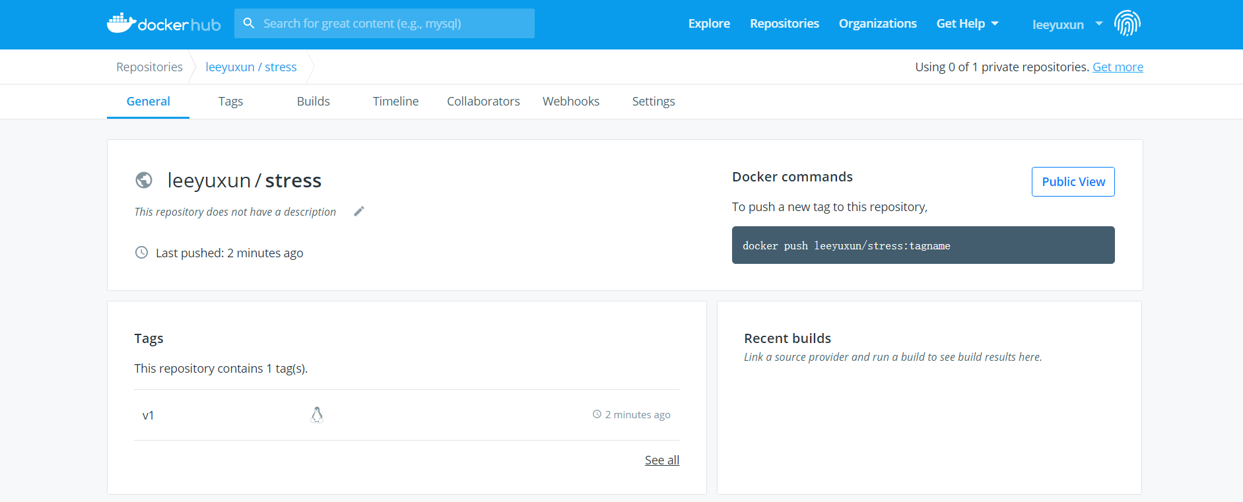The image size is (1243, 502).
Task: Follow the Get more link
Action: click(x=1118, y=67)
